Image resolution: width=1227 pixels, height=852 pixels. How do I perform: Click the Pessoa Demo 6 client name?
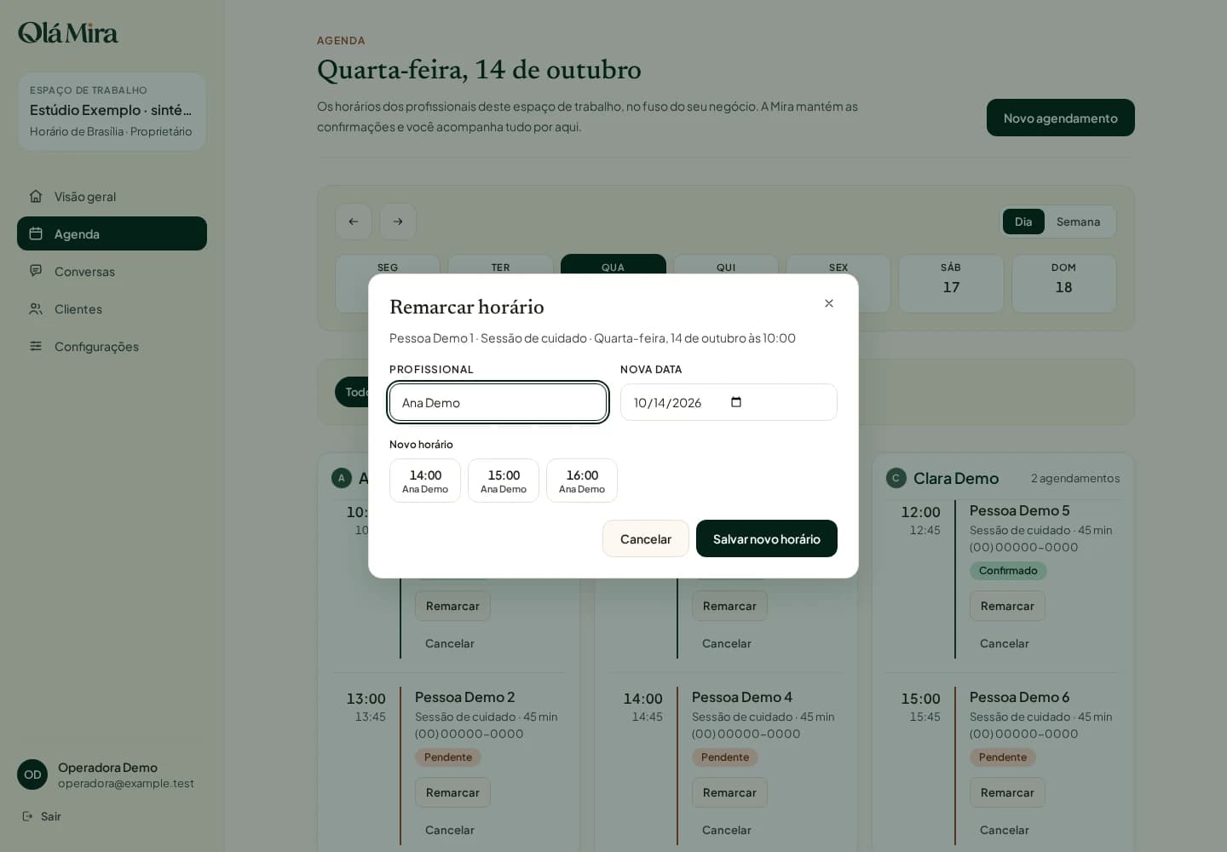pos(1019,697)
